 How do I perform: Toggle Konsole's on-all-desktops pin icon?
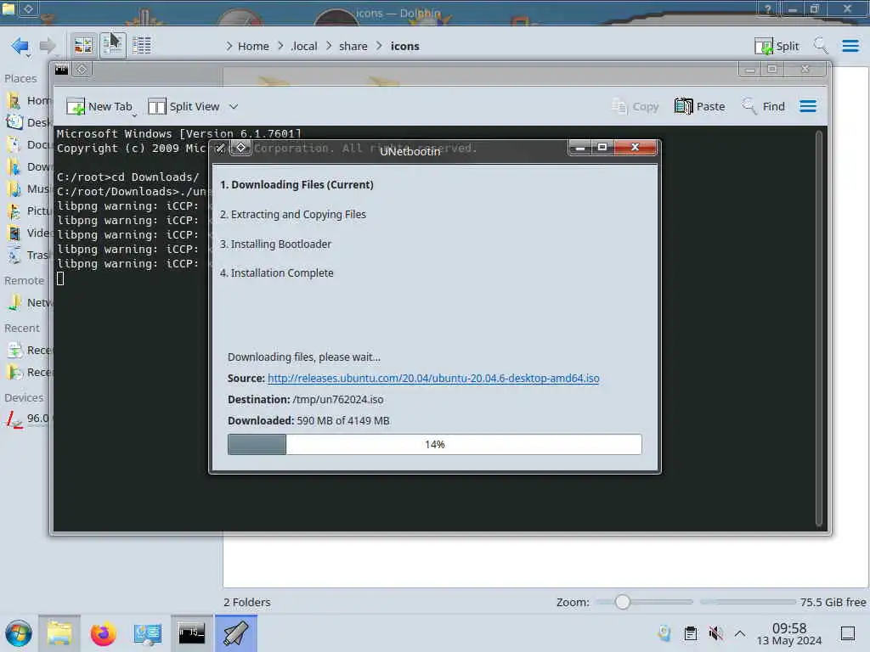[x=82, y=70]
